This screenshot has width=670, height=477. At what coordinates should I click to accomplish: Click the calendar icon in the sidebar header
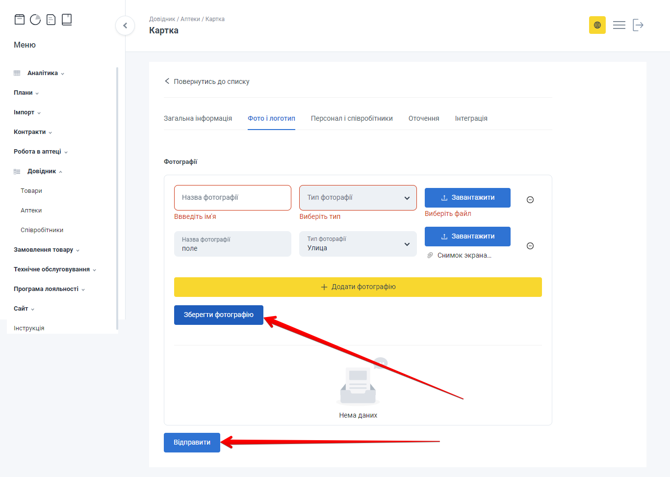coord(20,20)
